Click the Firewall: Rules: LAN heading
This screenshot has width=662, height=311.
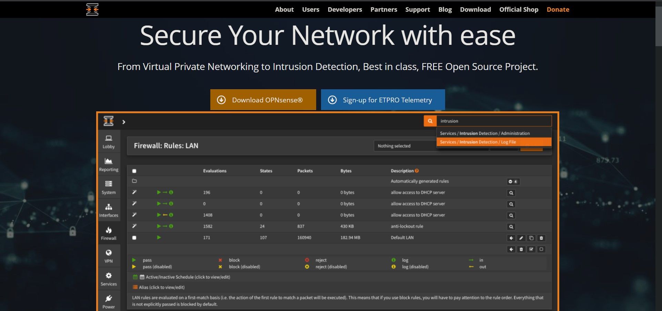pos(166,146)
